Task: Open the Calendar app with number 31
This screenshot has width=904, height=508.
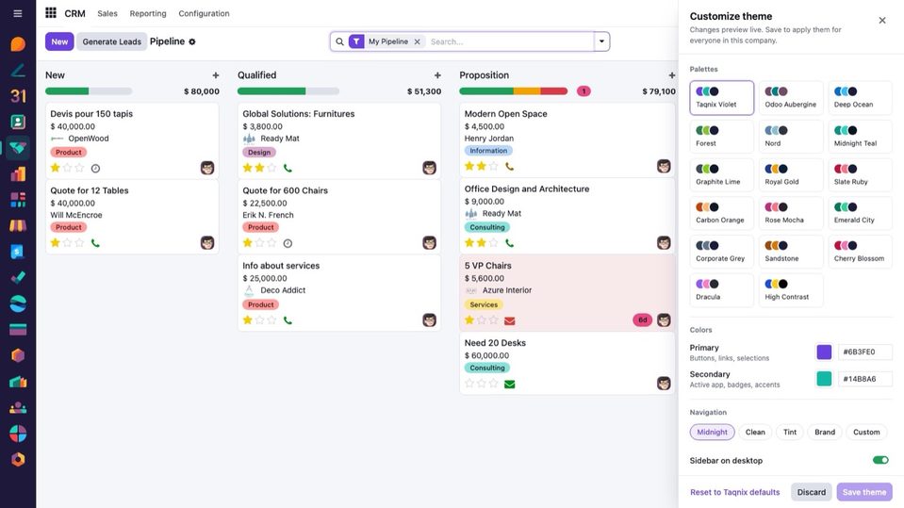Action: click(x=18, y=95)
